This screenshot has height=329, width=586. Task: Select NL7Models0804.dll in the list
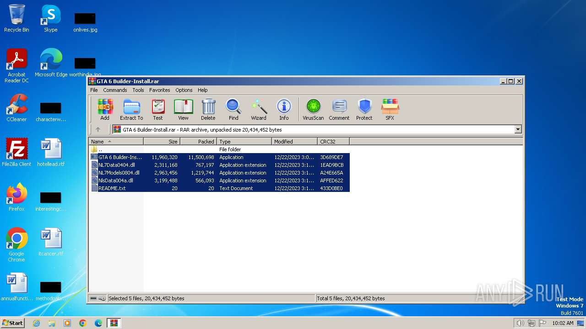(x=219, y=173)
